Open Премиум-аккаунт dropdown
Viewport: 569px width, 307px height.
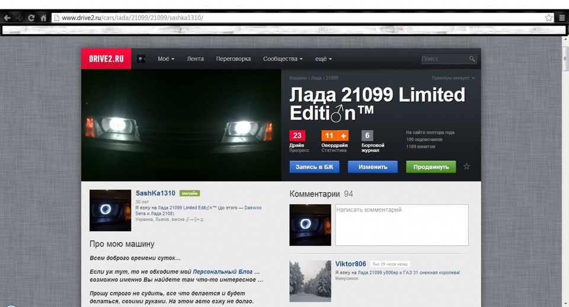click(453, 78)
